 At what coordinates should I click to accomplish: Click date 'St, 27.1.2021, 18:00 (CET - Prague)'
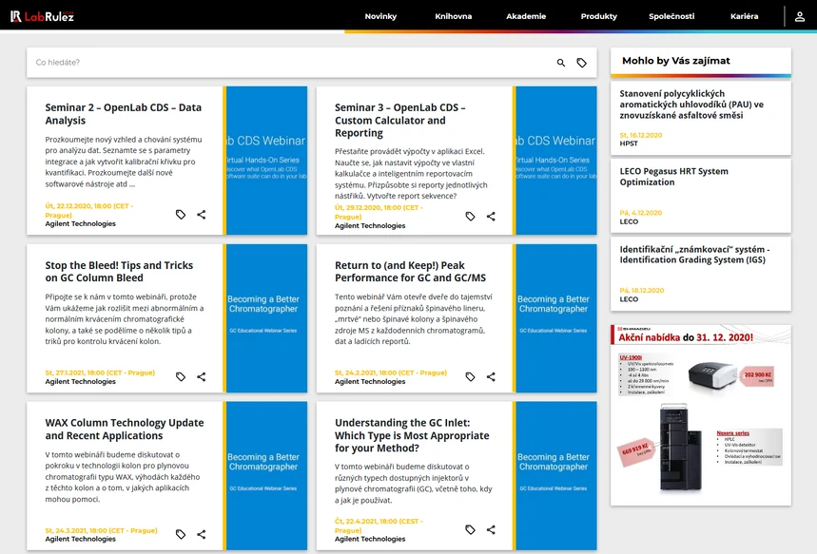100,373
